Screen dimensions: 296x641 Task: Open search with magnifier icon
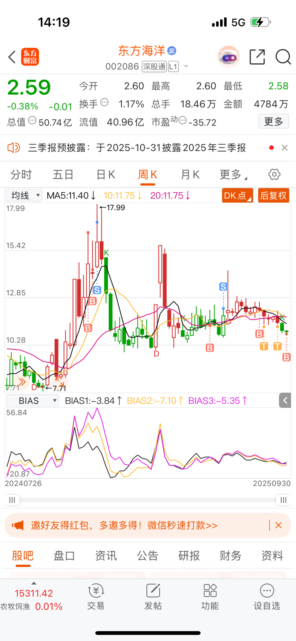coord(283,57)
